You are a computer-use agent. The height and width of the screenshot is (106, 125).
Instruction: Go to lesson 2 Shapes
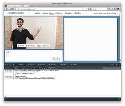click(x=45, y=13)
